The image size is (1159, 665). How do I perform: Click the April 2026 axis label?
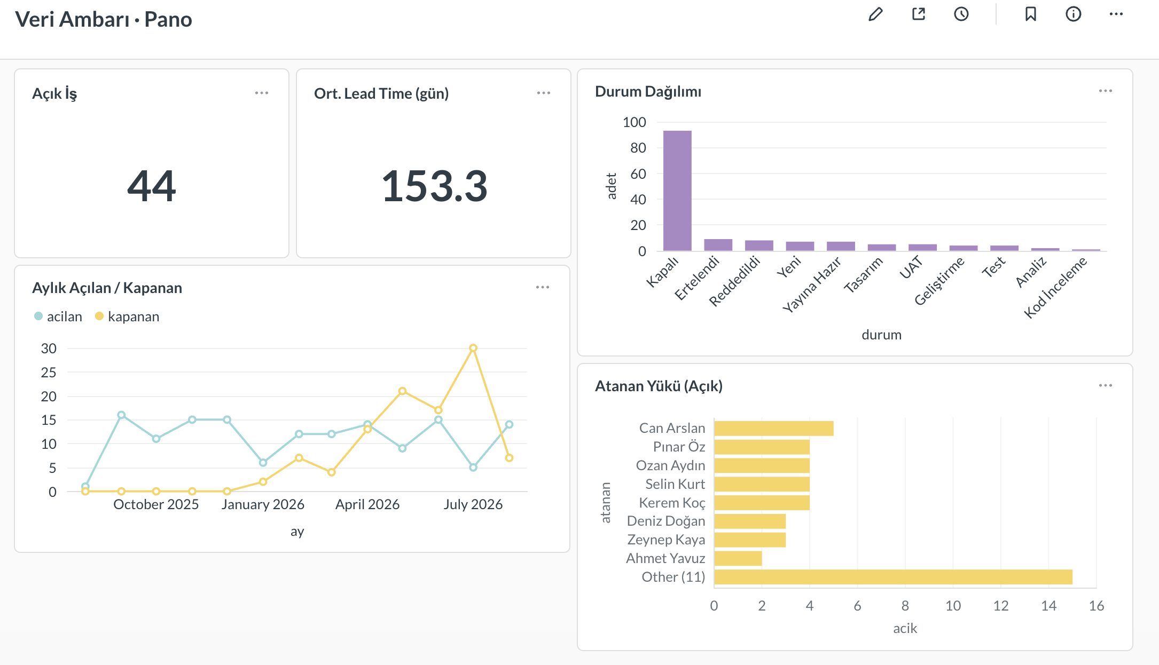(x=367, y=504)
